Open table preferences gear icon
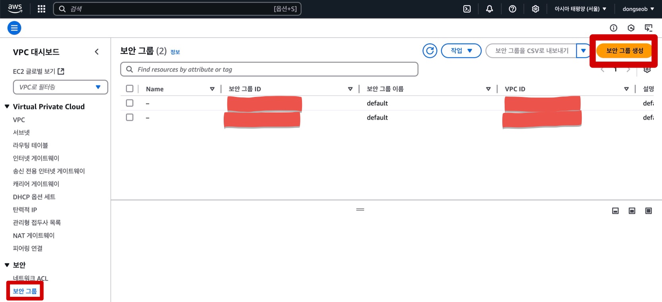This screenshot has height=302, width=662. tap(647, 70)
